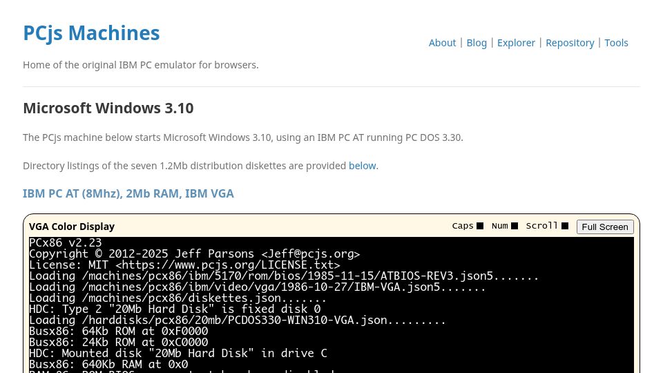The width and height of the screenshot is (663, 373).
Task: Open the Explorer navigation link
Action: pyautogui.click(x=516, y=43)
